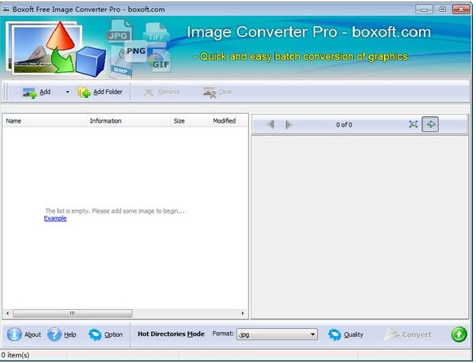Click the Clear toolbar button
The height and width of the screenshot is (363, 476).
click(217, 92)
